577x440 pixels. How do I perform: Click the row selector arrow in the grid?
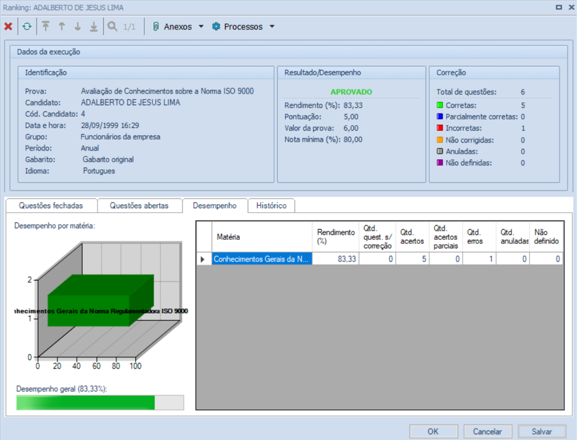pos(203,259)
